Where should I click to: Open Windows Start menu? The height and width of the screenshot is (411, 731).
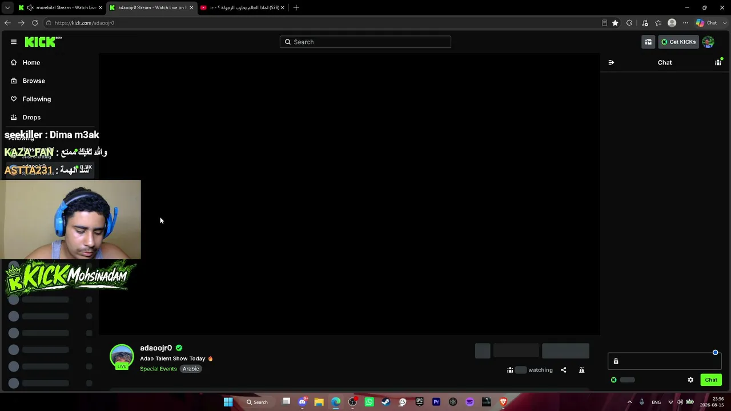[228, 402]
